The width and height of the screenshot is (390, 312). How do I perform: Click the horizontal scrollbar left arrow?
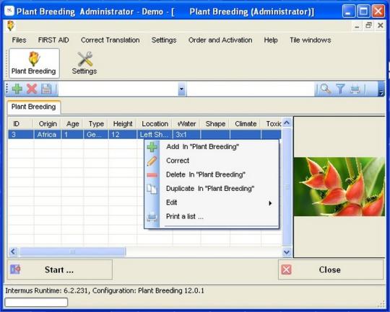[x=14, y=251]
